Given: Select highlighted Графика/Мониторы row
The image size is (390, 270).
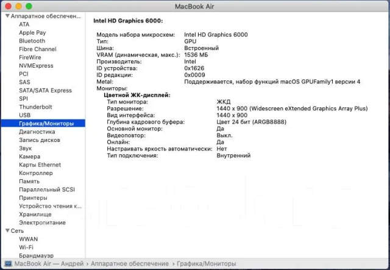Looking at the screenshot, I should click(x=43, y=124).
